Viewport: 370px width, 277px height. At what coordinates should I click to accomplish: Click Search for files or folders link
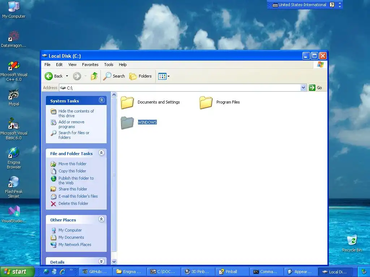coord(74,135)
